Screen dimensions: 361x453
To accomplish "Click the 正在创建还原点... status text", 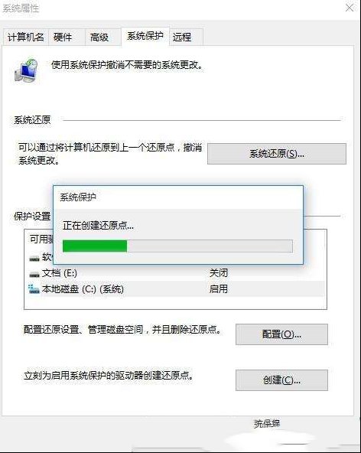I will (98, 225).
